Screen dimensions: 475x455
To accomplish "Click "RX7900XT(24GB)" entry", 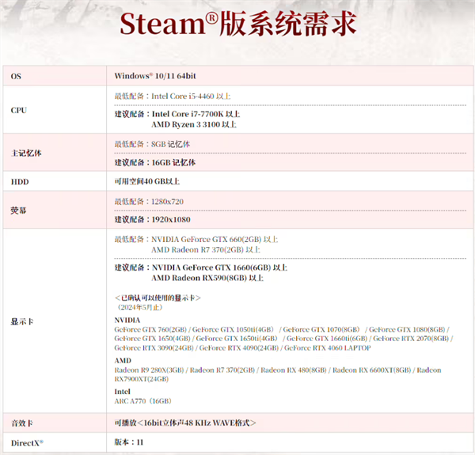I will [142, 379].
